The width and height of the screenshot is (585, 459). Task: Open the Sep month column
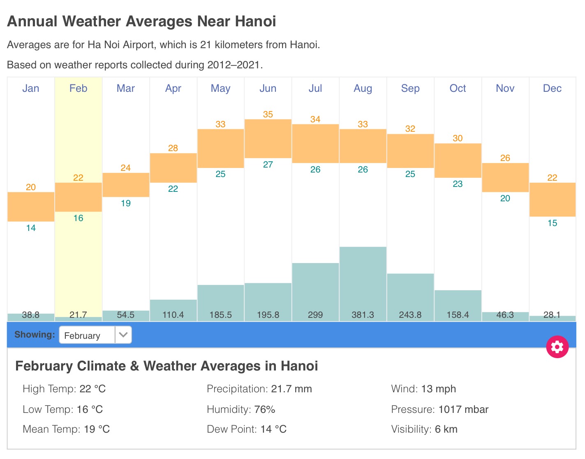(x=410, y=89)
